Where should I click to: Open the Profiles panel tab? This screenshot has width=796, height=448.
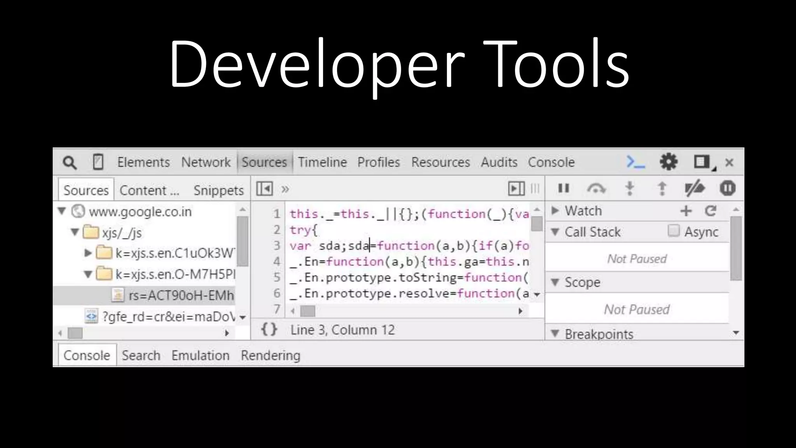379,162
